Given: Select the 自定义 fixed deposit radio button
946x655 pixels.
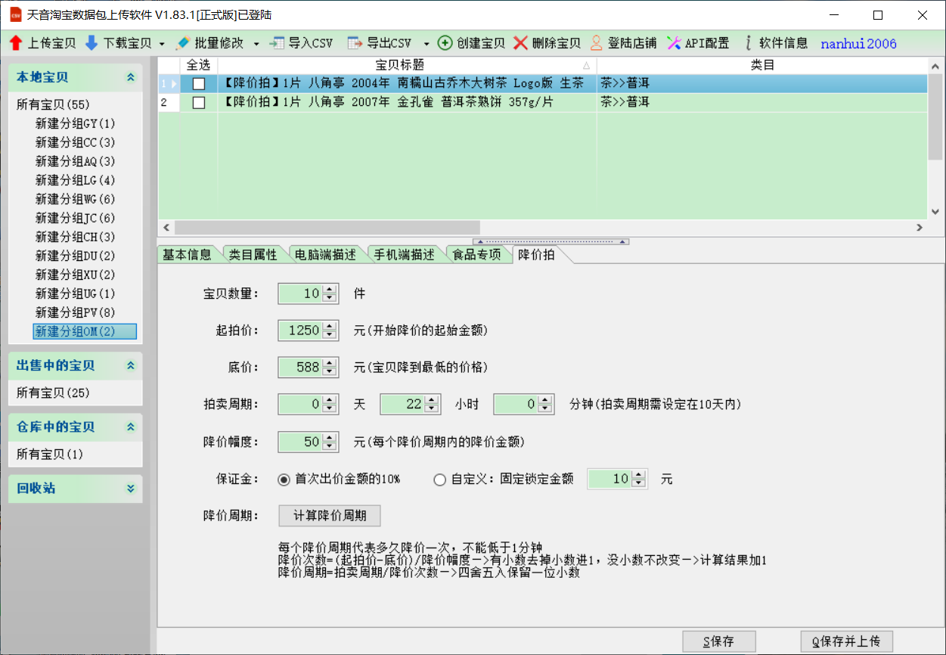Looking at the screenshot, I should [x=440, y=480].
